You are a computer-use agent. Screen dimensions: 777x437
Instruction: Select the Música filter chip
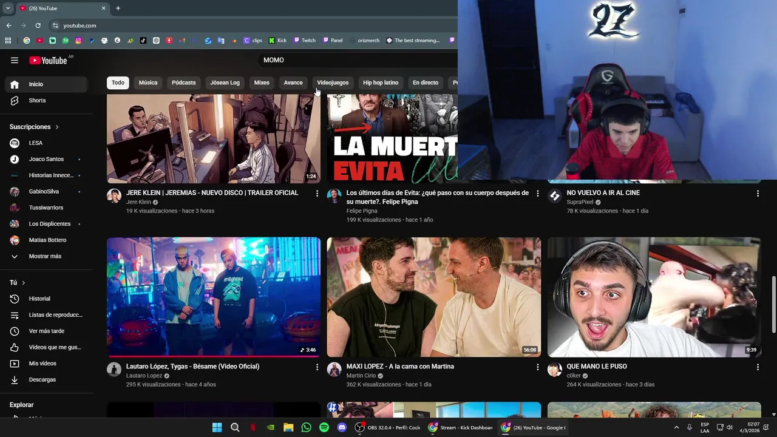point(148,83)
